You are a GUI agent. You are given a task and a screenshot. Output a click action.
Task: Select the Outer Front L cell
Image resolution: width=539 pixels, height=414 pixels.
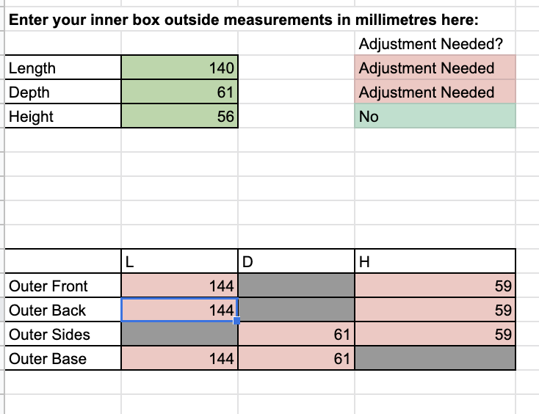pyautogui.click(x=179, y=286)
